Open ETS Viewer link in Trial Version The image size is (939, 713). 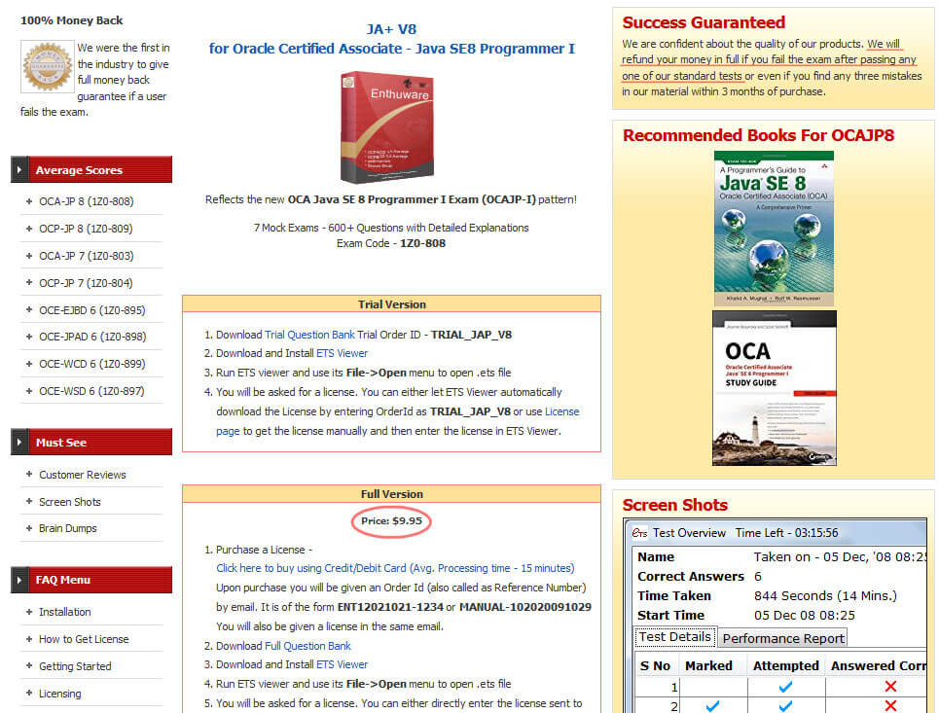pos(342,353)
